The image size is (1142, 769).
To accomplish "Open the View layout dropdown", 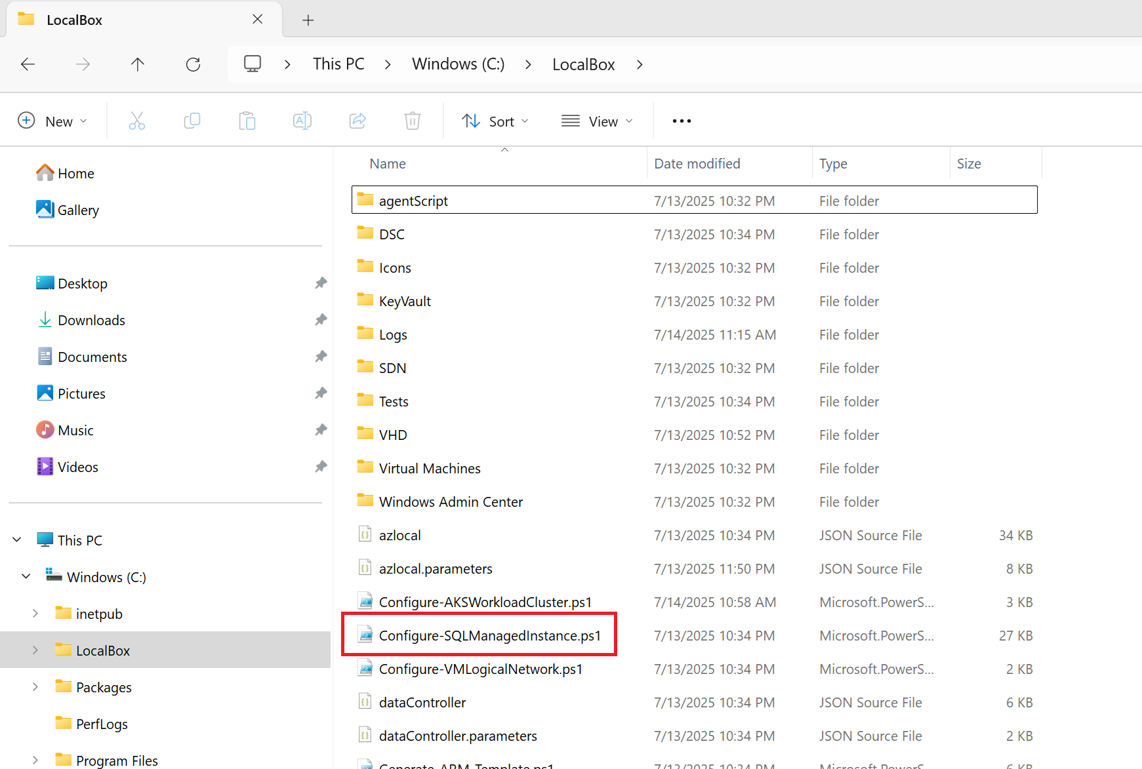I will (x=597, y=121).
